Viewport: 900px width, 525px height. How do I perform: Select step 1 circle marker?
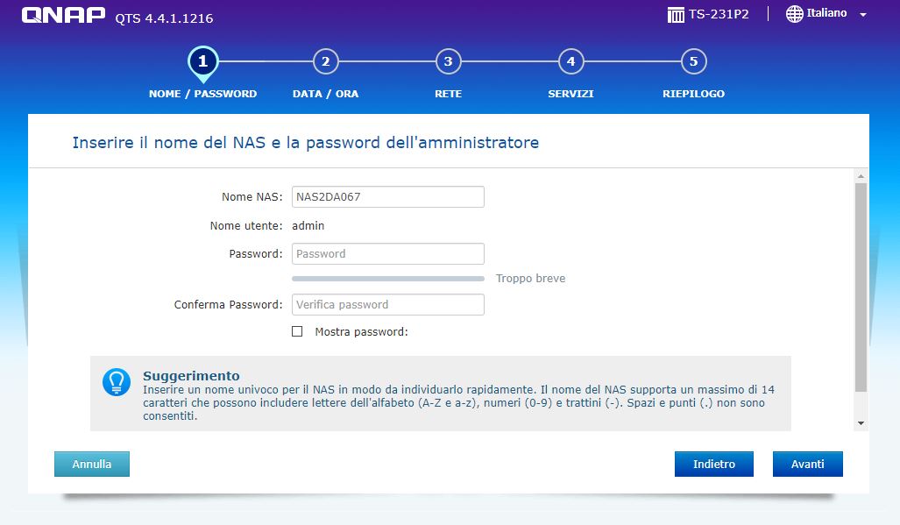[202, 61]
